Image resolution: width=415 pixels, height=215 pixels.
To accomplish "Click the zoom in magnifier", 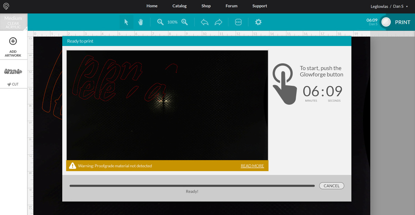I will click(x=184, y=22).
